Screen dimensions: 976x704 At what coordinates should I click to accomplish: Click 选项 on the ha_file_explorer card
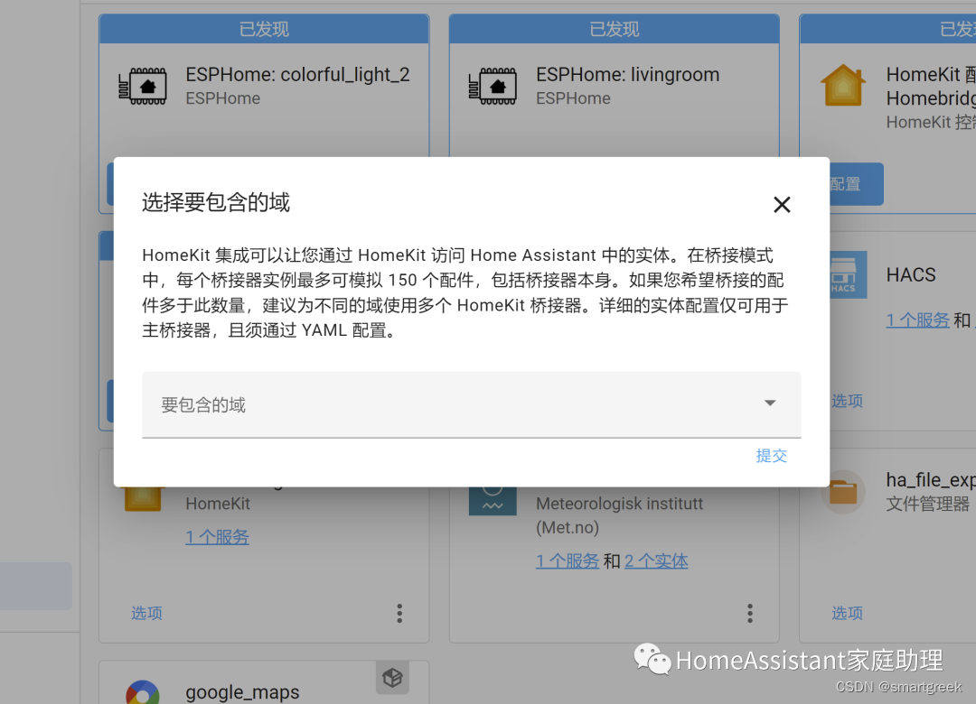[x=847, y=613]
